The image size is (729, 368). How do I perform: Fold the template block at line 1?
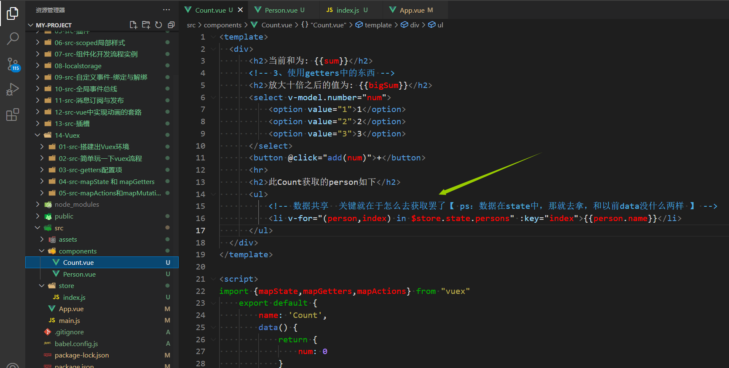click(x=213, y=37)
